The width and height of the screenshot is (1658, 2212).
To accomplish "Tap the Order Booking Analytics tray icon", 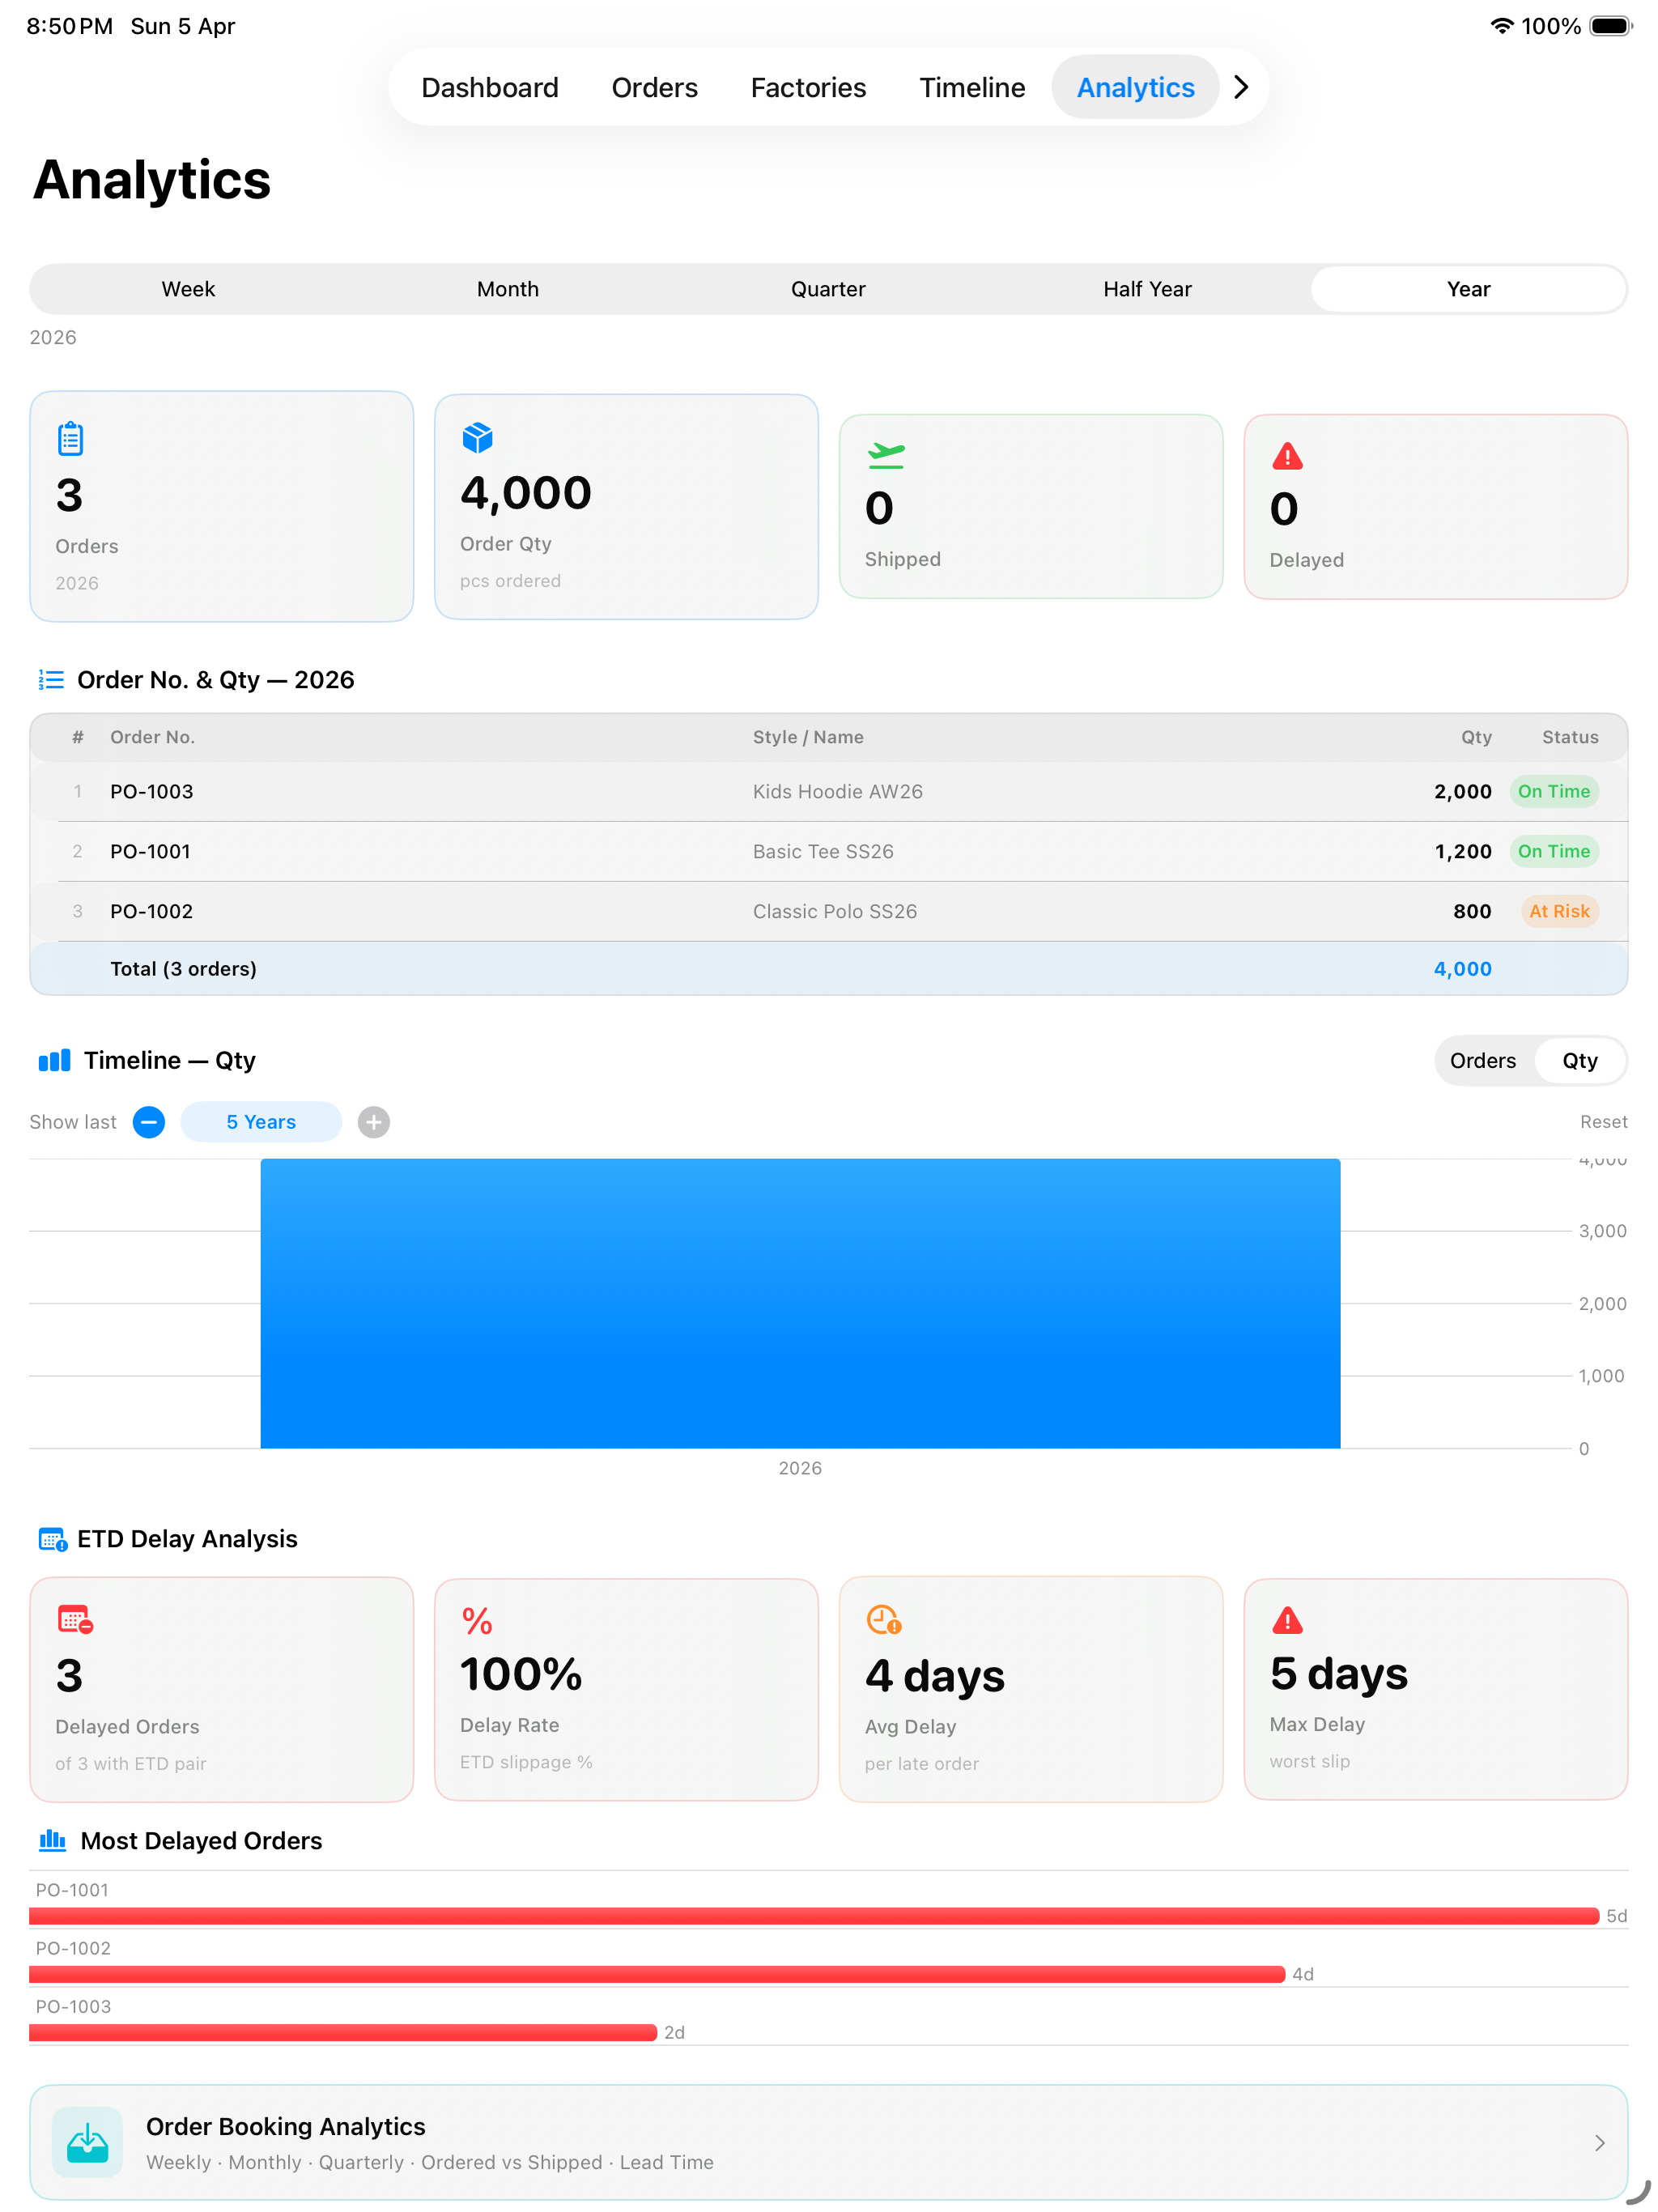I will [88, 2143].
